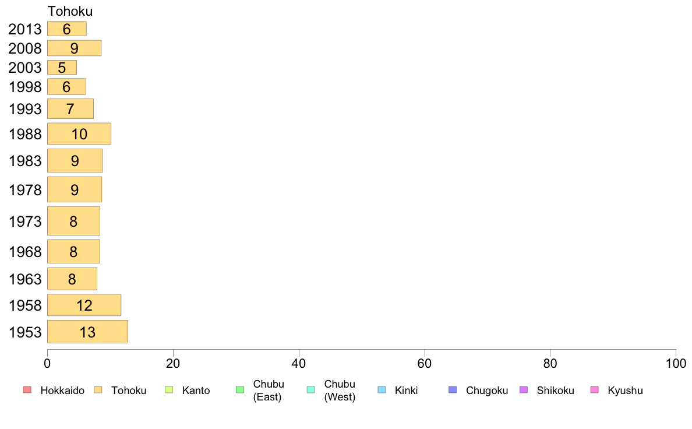Click the Shikoku legend label
692x429 pixels.
[x=555, y=391]
